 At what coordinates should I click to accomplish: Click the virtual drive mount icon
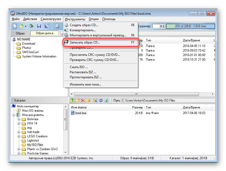coord(66,35)
